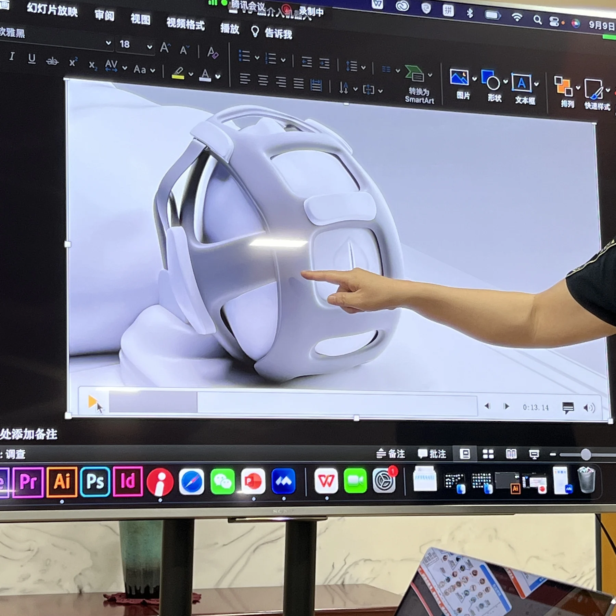Switch to reading view
The image size is (616, 616).
511,454
